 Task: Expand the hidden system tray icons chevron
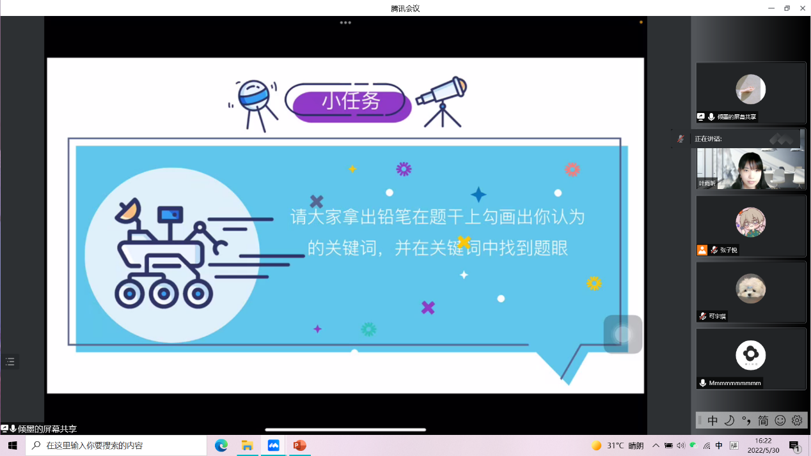coord(656,446)
